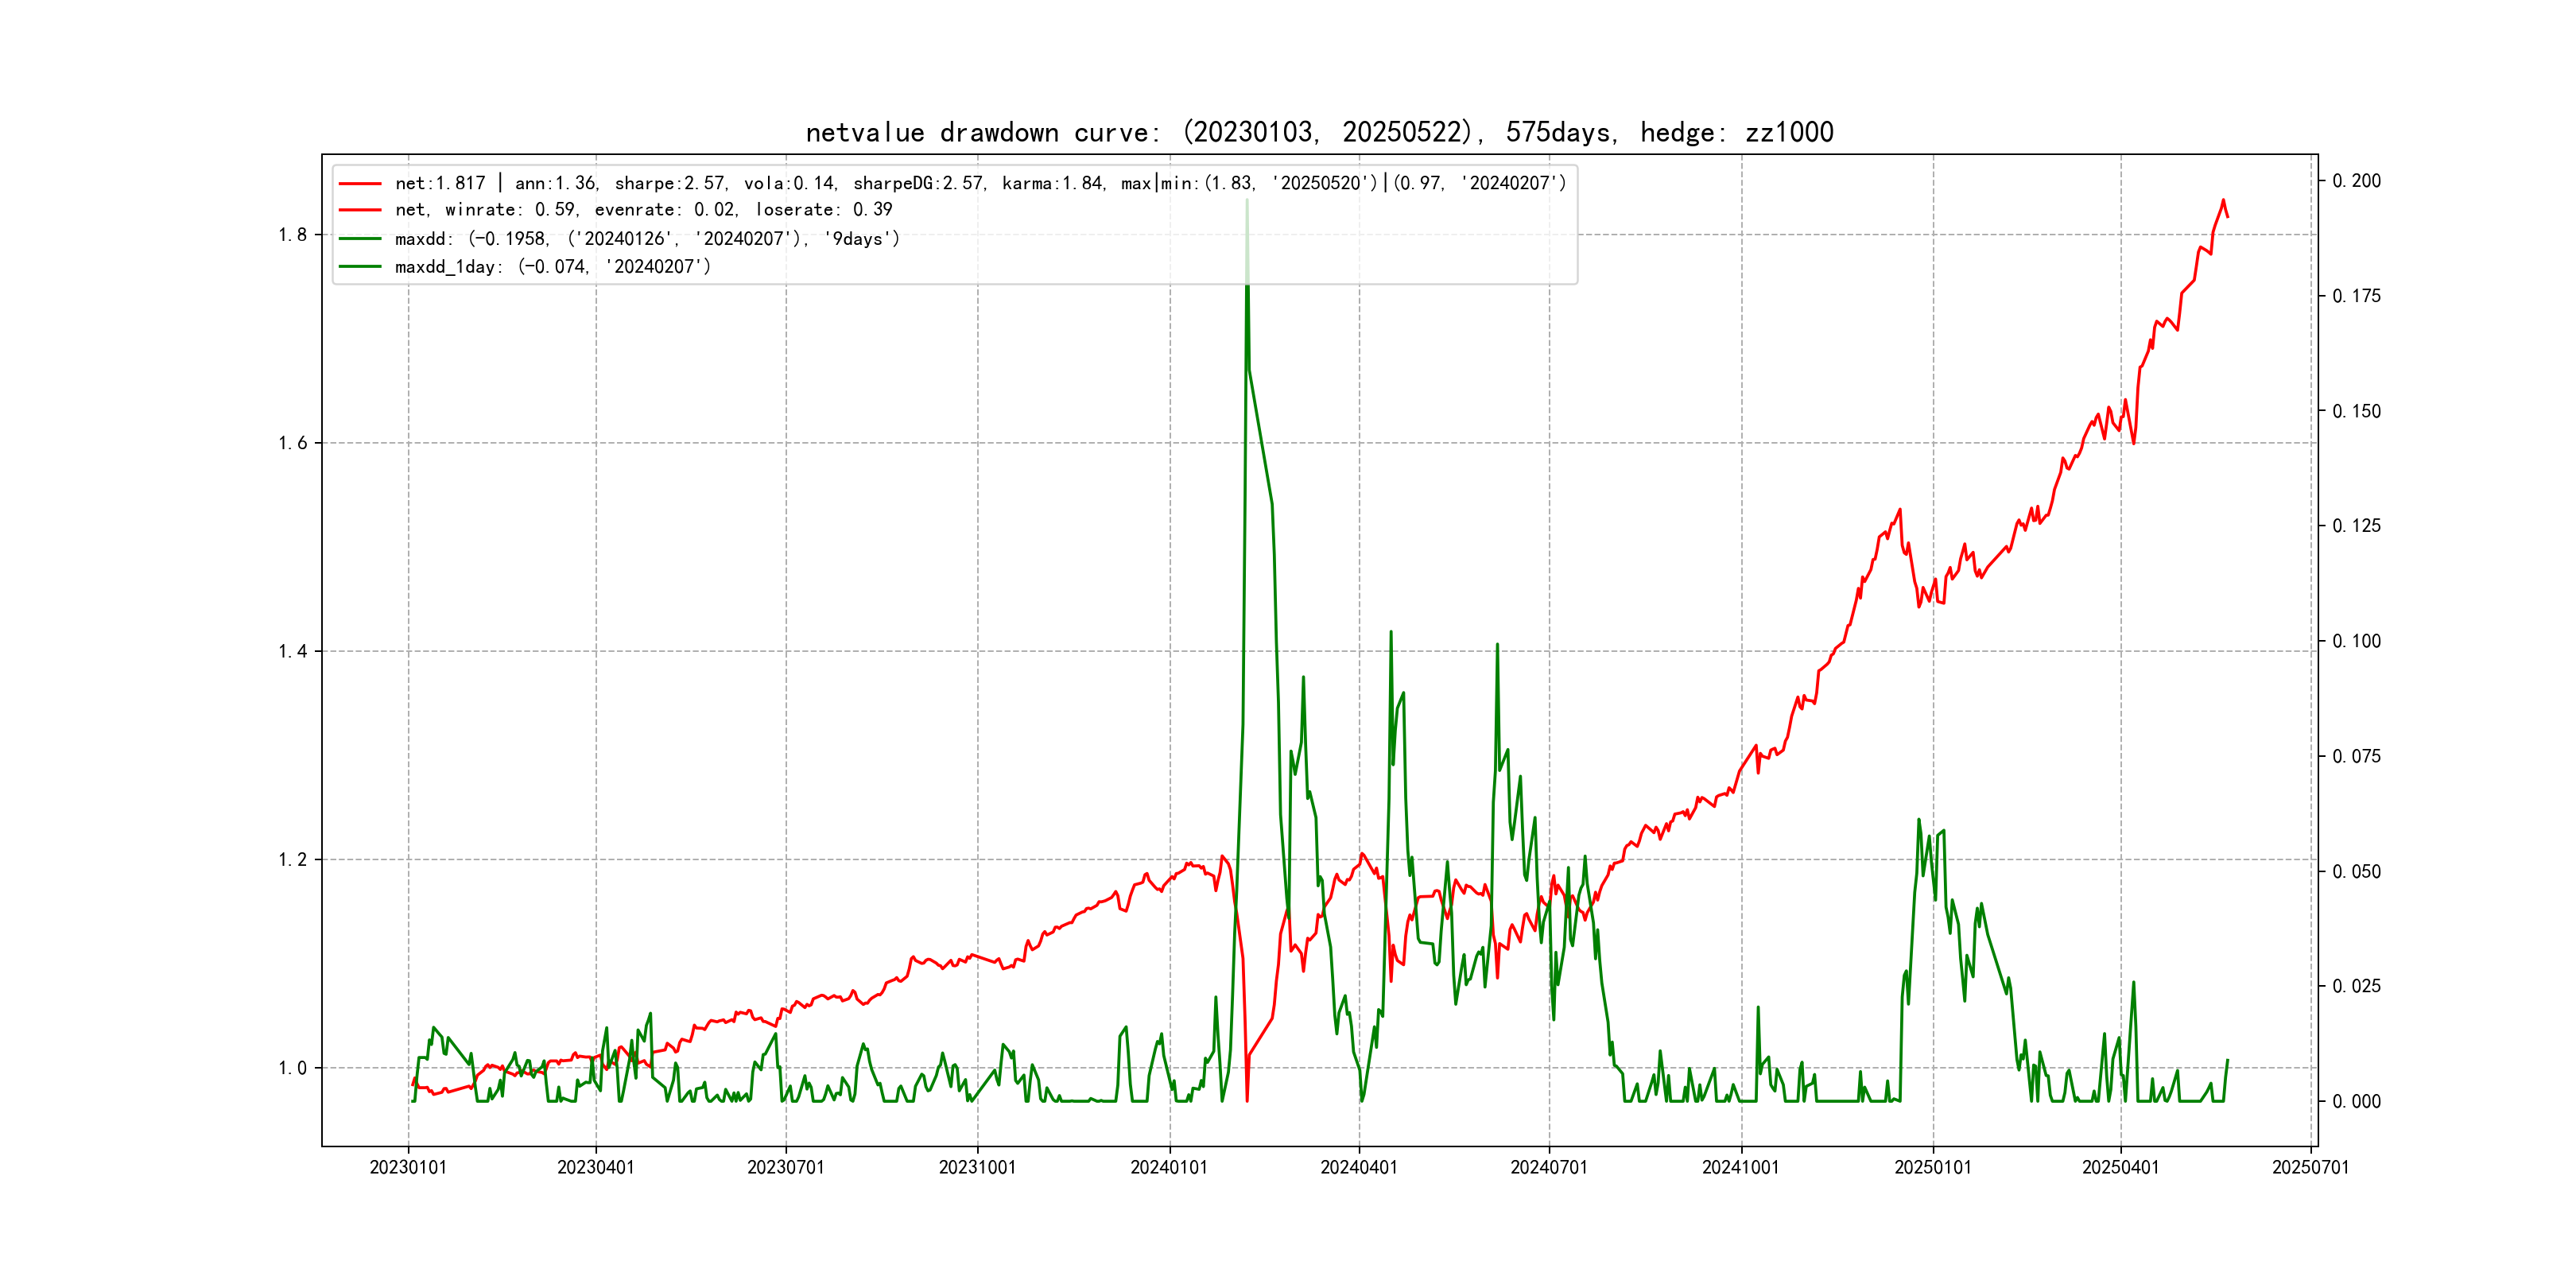Viewport: 2576px width, 1288px height.
Task: Click the maxdd_1day legend text
Action: pos(552,267)
